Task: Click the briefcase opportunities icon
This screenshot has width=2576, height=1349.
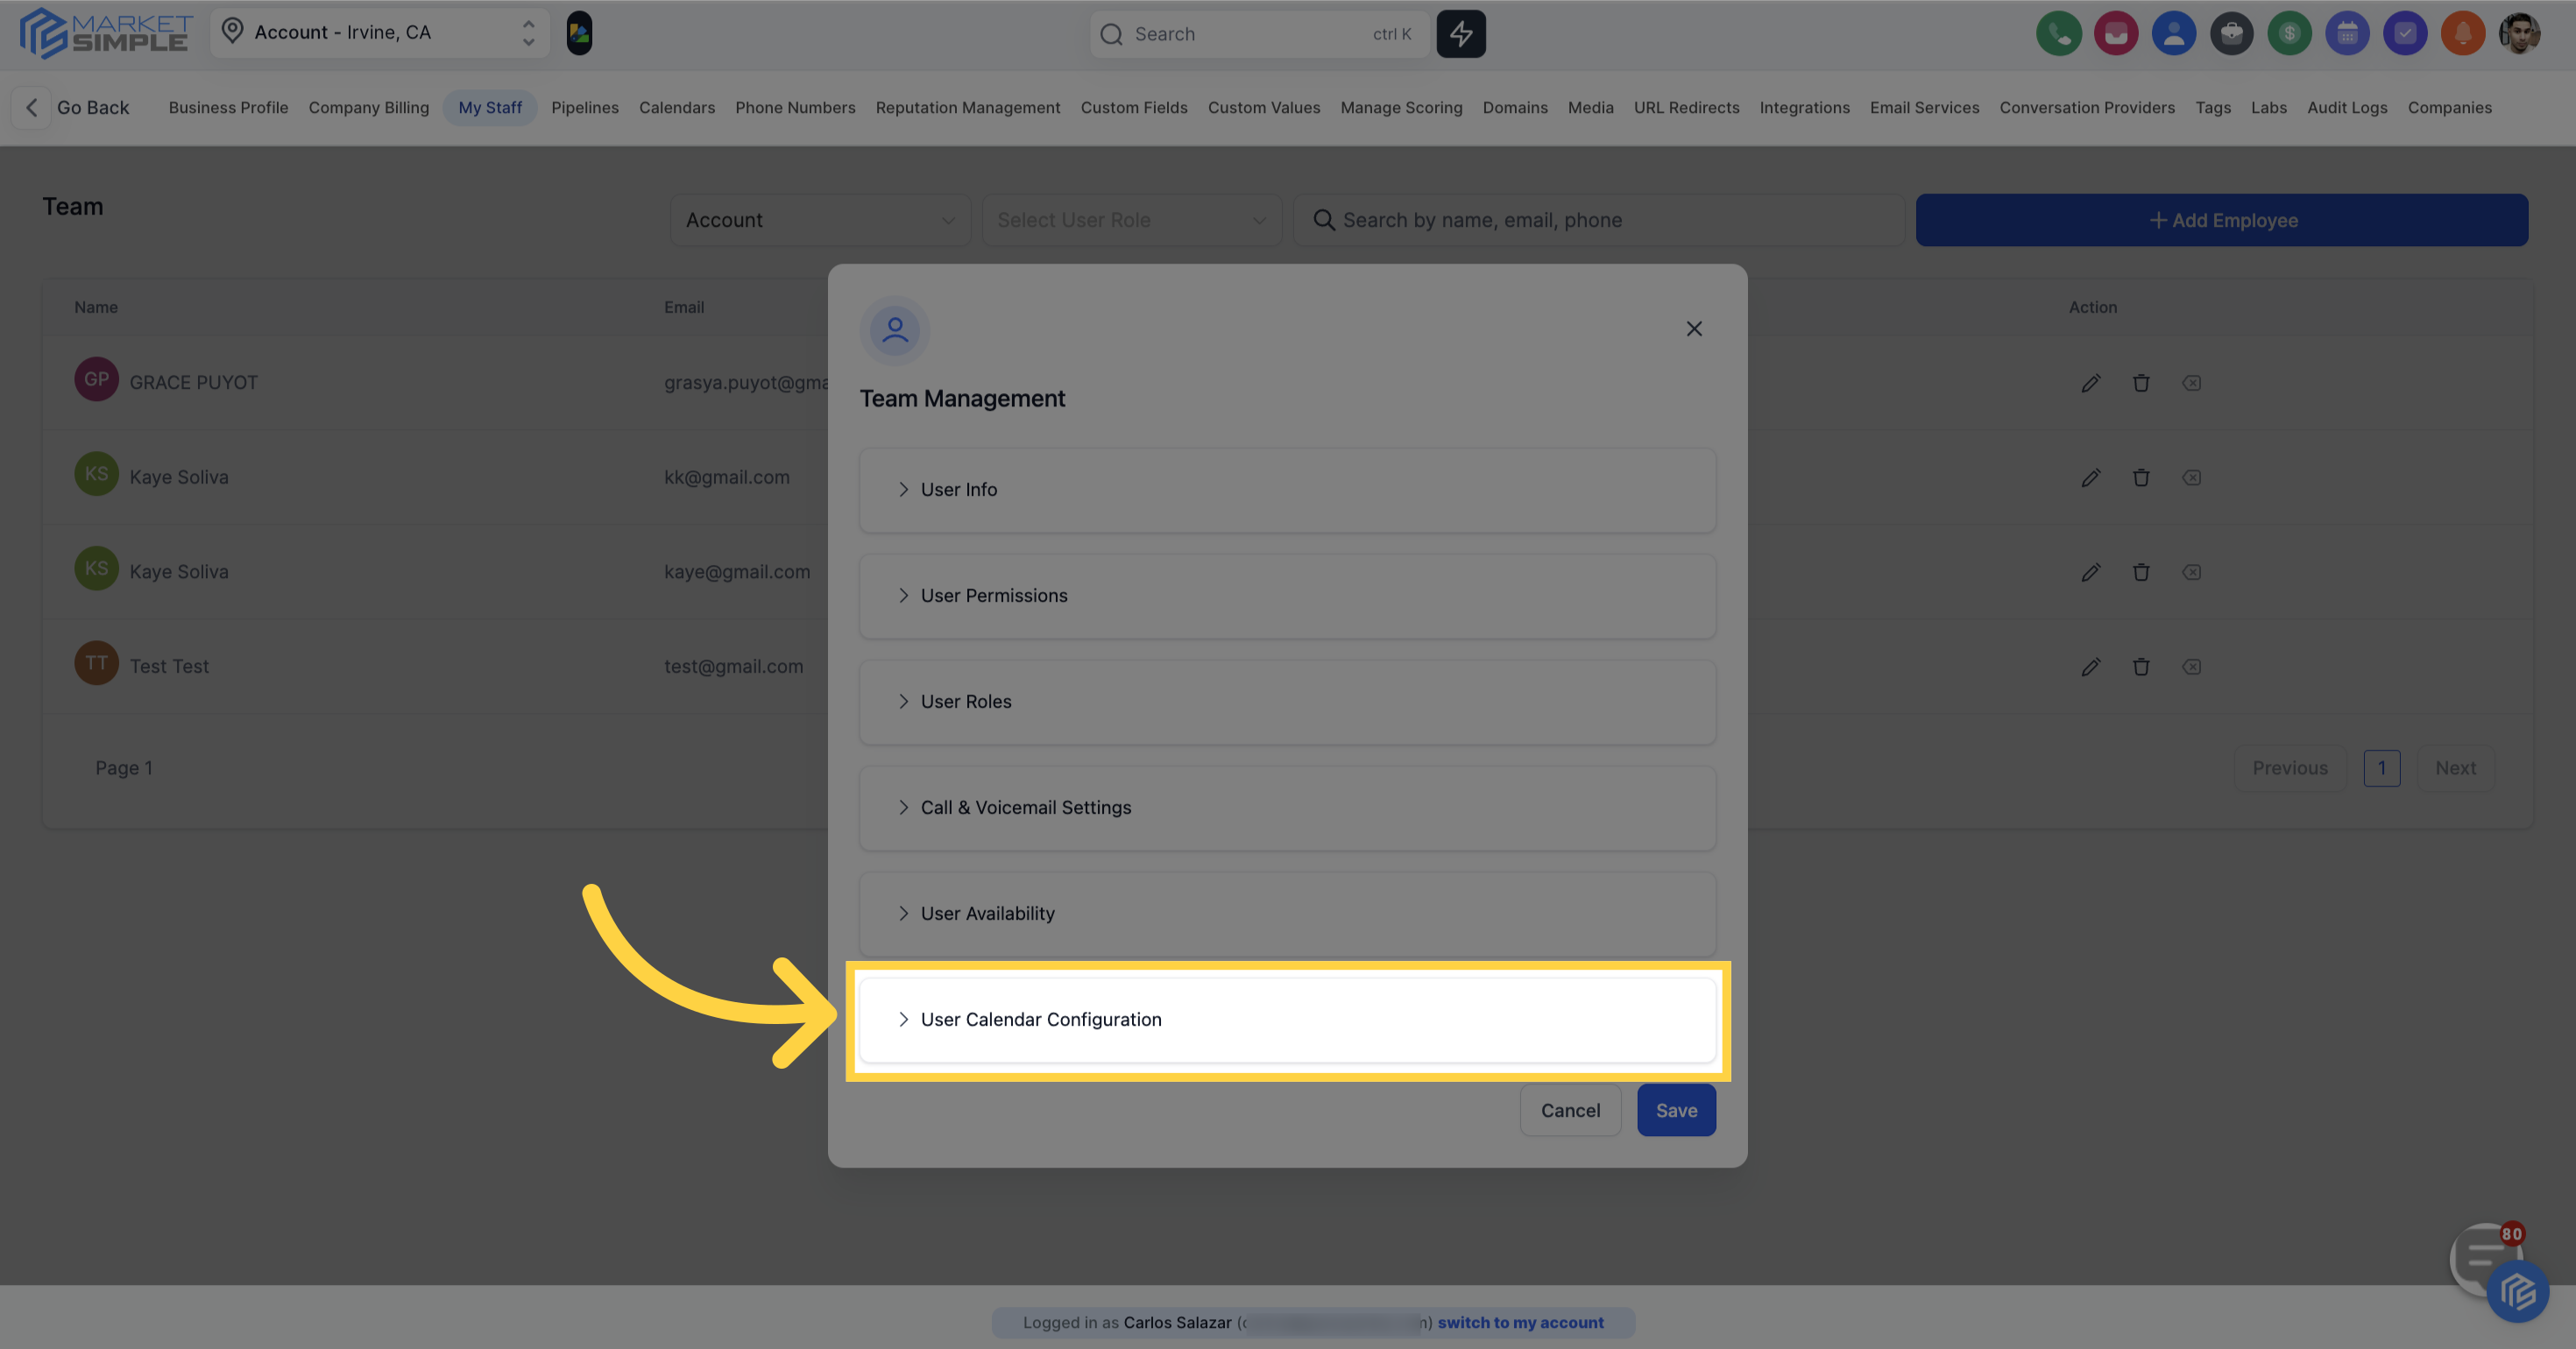Action: click(x=2232, y=33)
